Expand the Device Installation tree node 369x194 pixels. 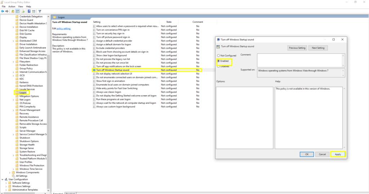(13, 27)
